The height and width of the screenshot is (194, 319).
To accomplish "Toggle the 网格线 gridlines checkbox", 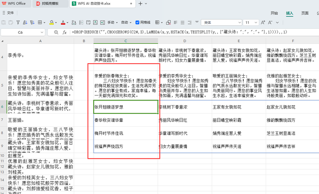I will (138, 22).
